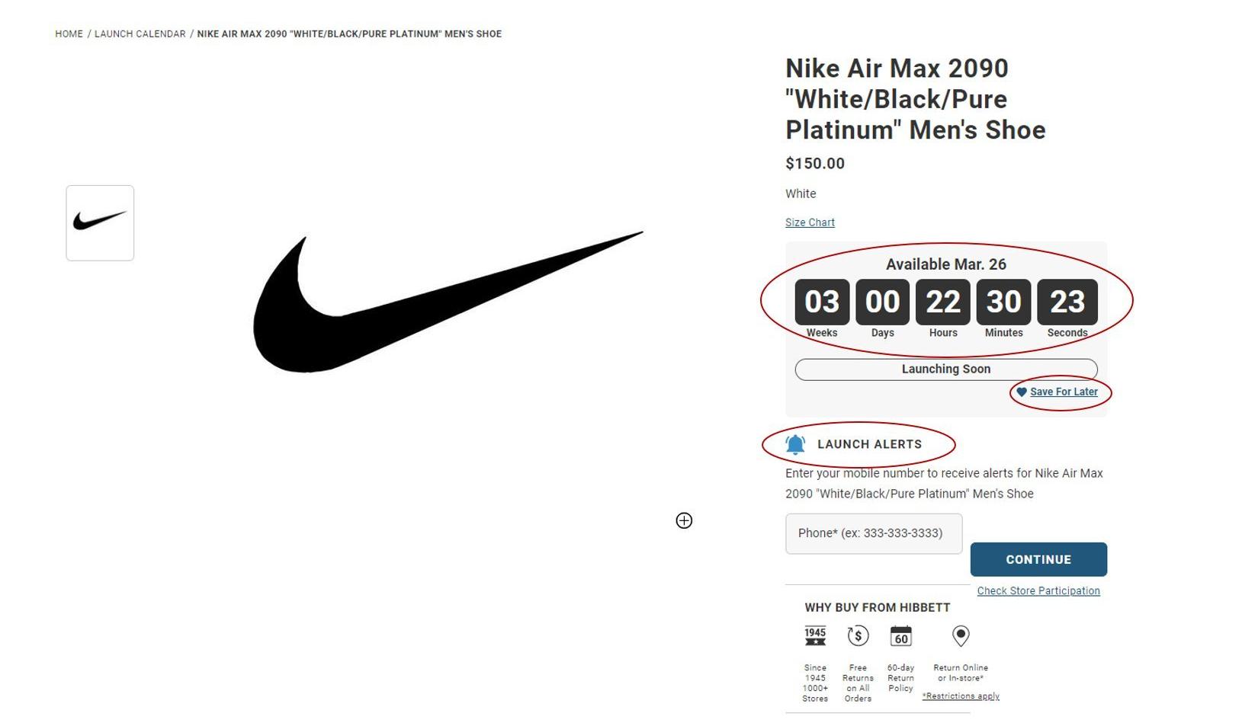Viewport: 1258px width, 723px height.
Task: Click the heart icon beside Save For Later
Action: pyautogui.click(x=1022, y=392)
